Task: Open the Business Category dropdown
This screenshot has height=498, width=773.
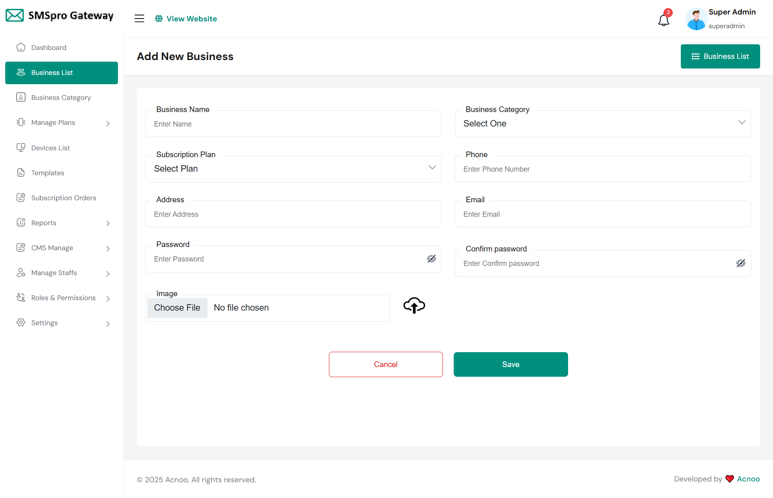Action: point(603,124)
